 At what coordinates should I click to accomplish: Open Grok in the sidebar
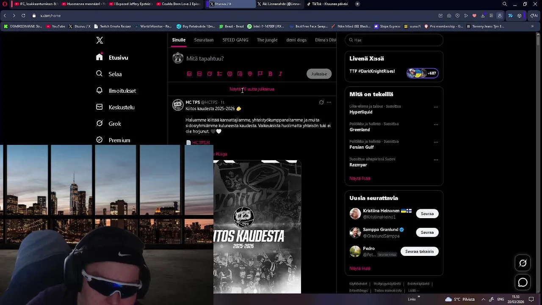[x=109, y=124]
